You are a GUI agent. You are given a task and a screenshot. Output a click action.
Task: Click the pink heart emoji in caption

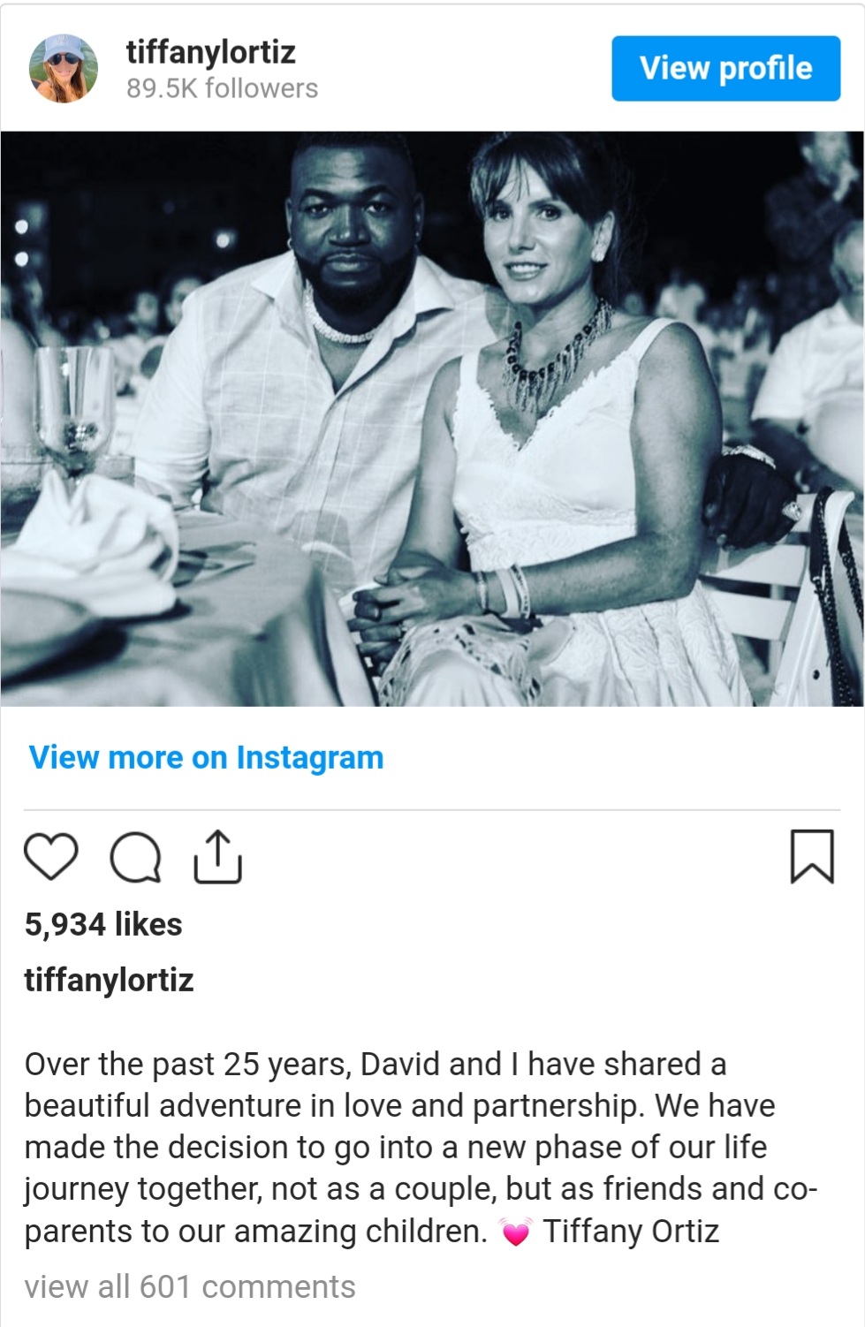coord(516,1232)
